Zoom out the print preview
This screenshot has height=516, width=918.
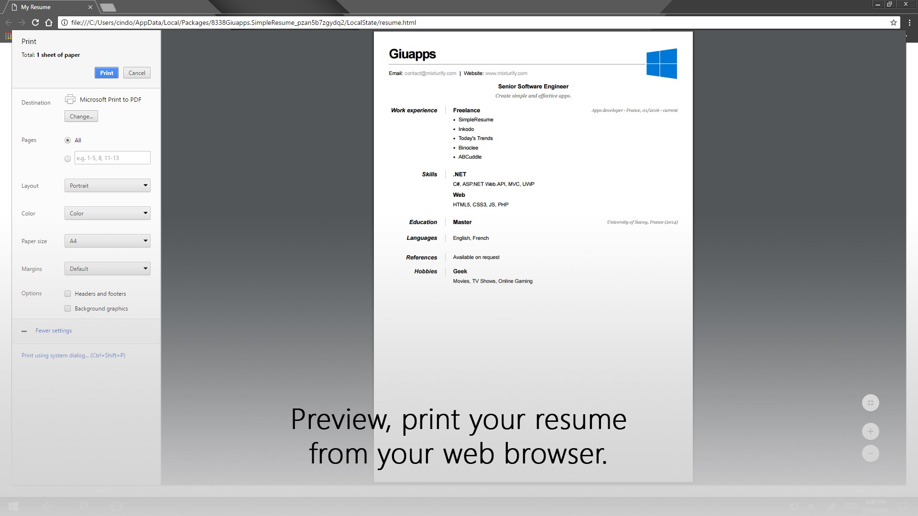pos(870,453)
